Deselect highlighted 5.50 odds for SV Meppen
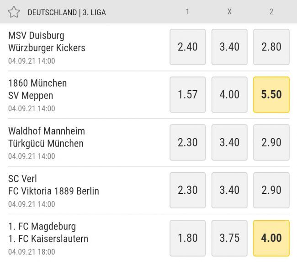Screen dimensions: 297x262 point(271,94)
